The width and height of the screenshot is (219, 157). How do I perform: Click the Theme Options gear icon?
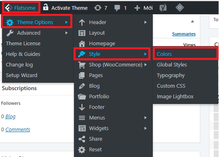coord(10,22)
